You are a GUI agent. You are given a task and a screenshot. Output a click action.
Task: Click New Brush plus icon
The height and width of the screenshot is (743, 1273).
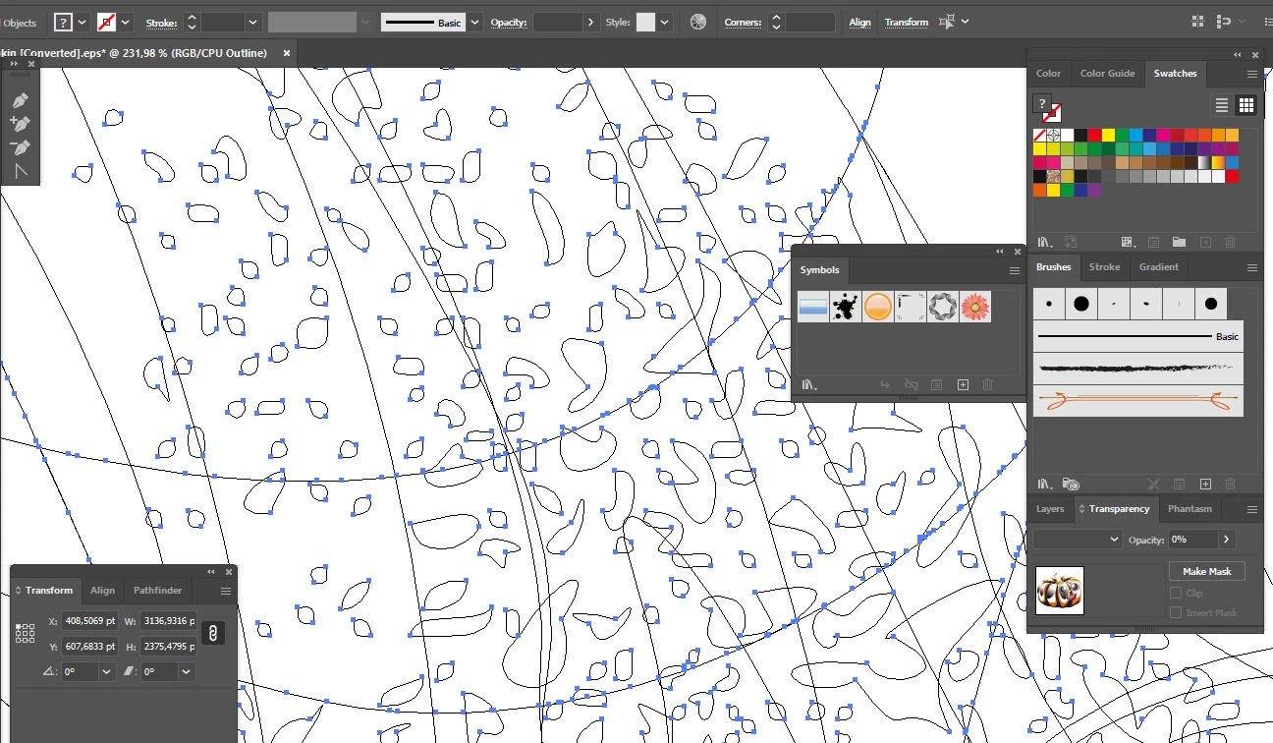tap(1205, 484)
